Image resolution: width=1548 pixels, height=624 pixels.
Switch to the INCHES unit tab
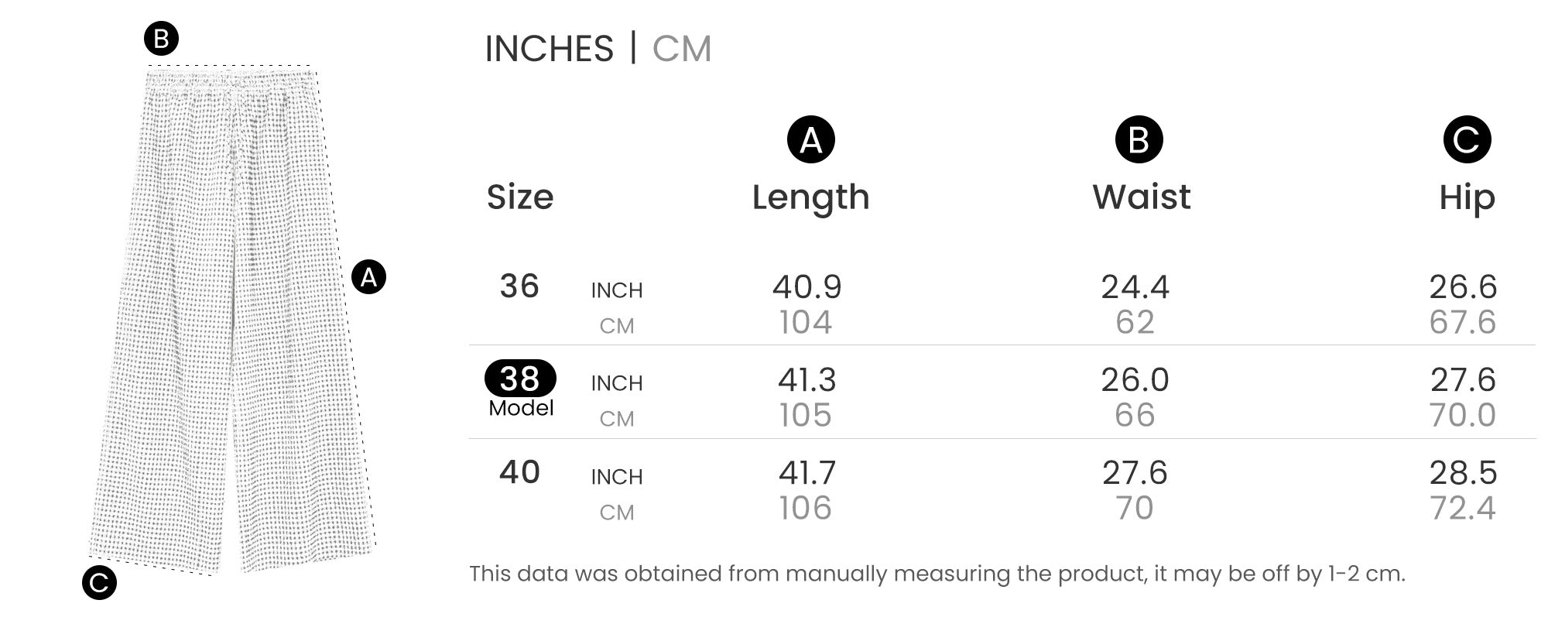549,49
